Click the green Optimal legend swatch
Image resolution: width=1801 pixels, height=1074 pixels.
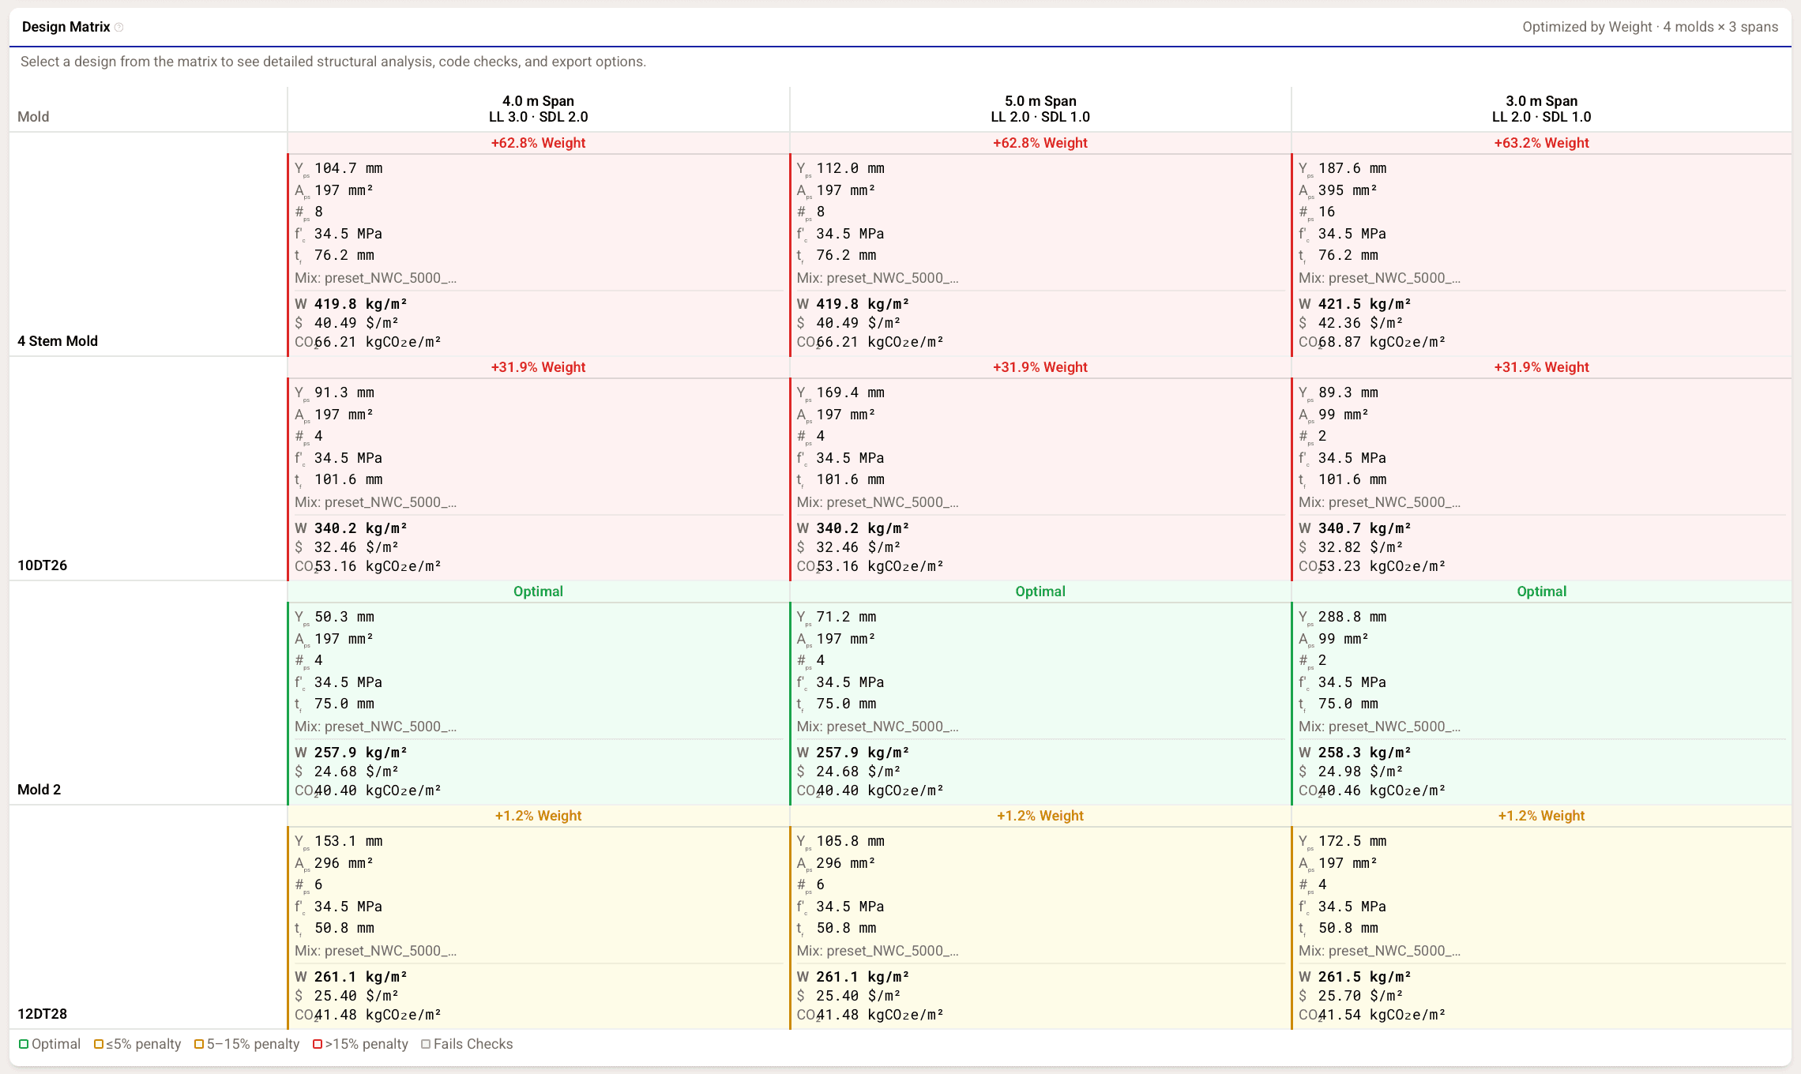tap(24, 1044)
